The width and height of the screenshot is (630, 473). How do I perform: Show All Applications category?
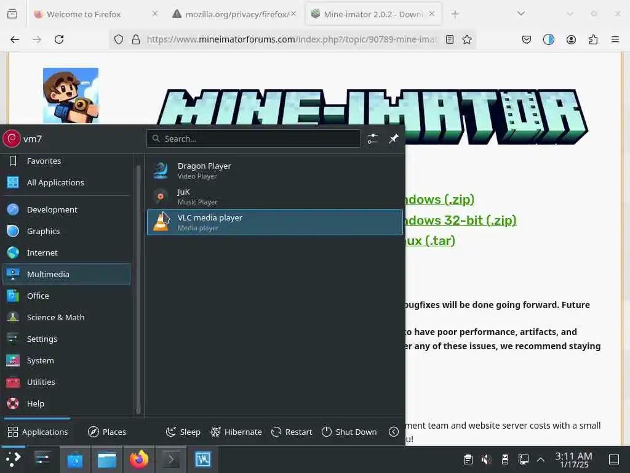tap(66, 182)
